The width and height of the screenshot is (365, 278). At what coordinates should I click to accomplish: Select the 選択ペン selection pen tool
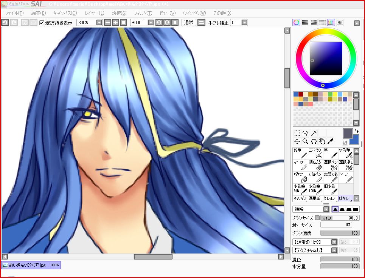pyautogui.click(x=331, y=165)
